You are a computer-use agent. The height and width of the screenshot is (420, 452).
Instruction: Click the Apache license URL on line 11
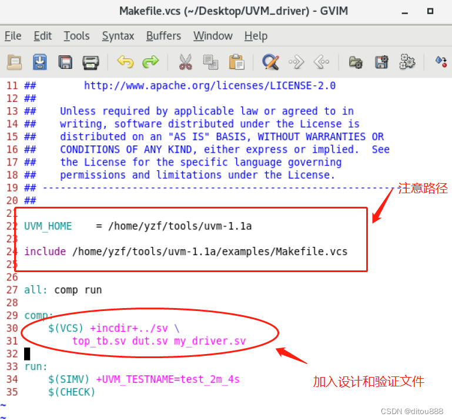210,86
